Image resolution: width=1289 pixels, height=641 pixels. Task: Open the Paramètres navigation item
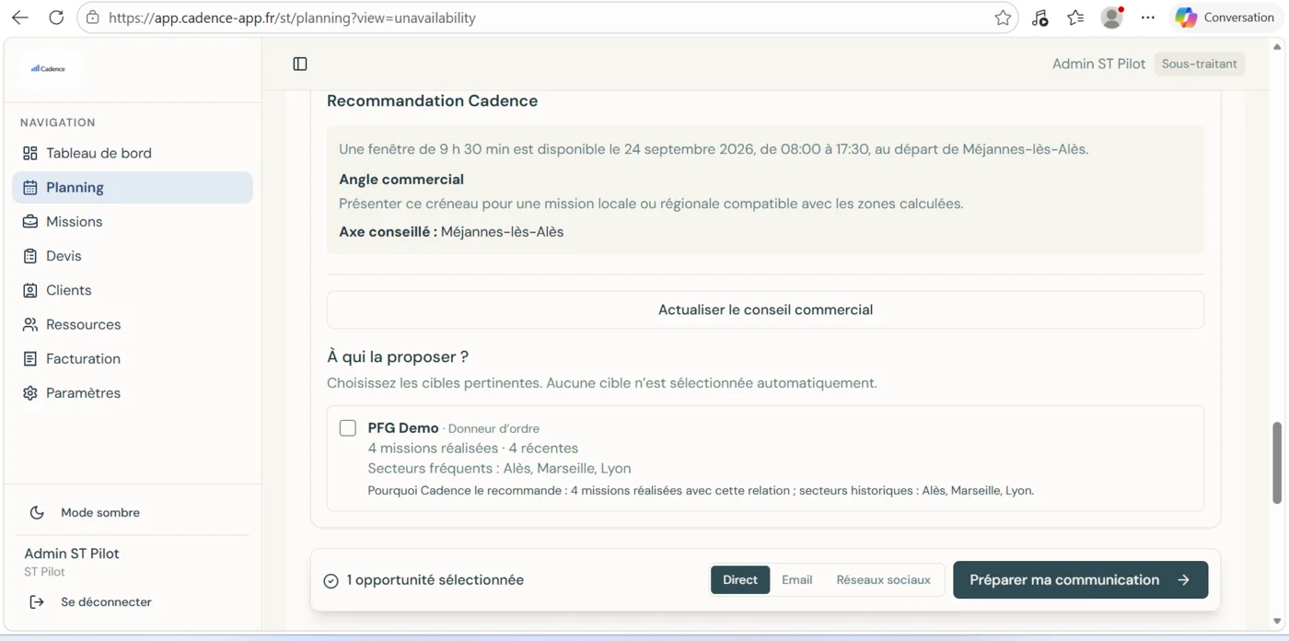[x=133, y=393]
